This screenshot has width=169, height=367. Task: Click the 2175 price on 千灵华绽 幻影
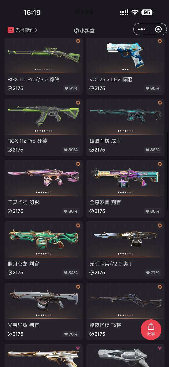tap(15, 211)
